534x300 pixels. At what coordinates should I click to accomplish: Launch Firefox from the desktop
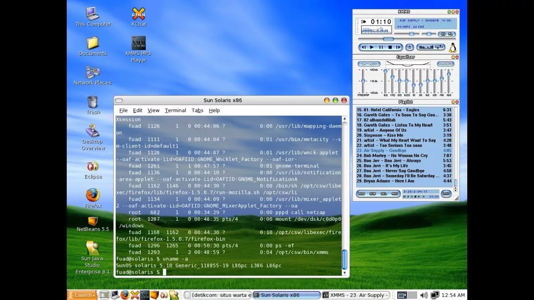point(93,198)
